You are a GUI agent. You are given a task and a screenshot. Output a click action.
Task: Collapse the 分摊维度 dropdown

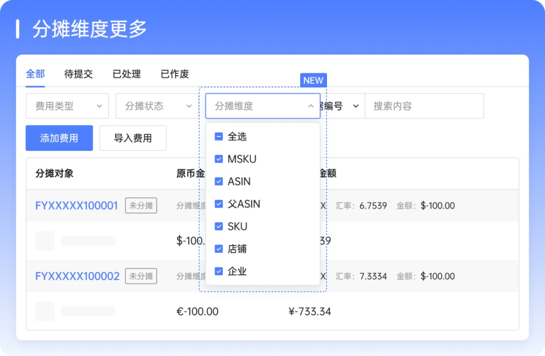pos(262,106)
